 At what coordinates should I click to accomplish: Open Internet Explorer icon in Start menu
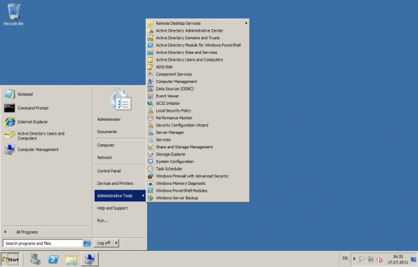(x=10, y=122)
